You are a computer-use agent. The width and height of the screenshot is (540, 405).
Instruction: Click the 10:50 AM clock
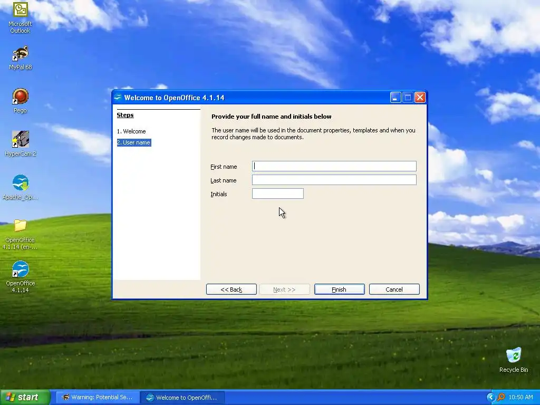[520, 397]
